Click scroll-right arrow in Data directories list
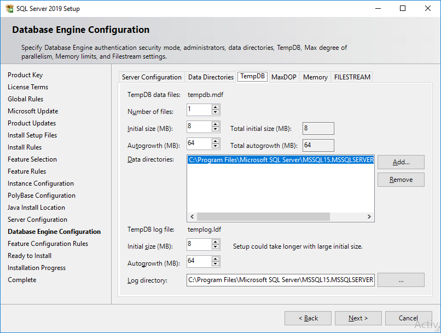The image size is (441, 333). click(x=369, y=217)
